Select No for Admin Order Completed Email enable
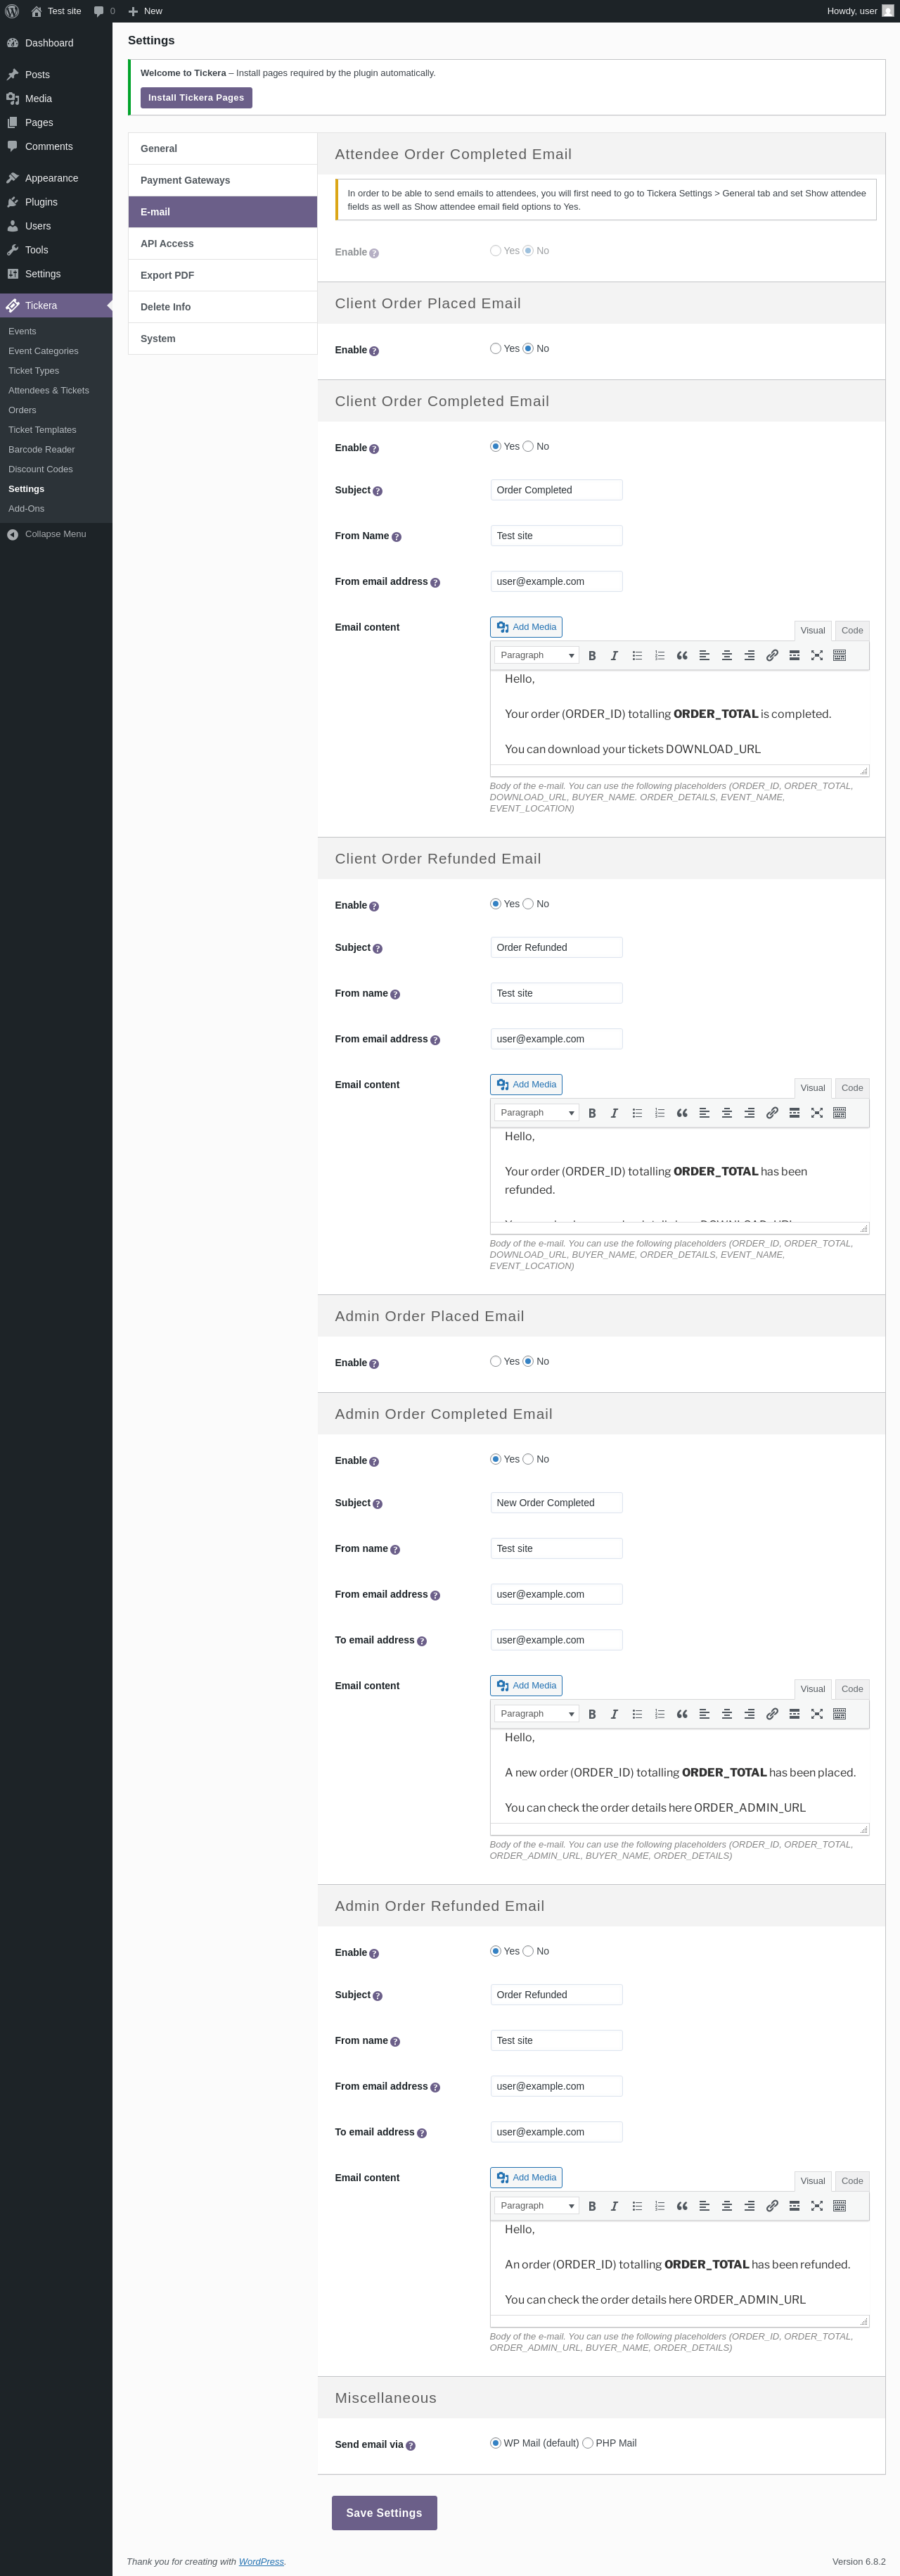The image size is (900, 2576). (529, 1459)
